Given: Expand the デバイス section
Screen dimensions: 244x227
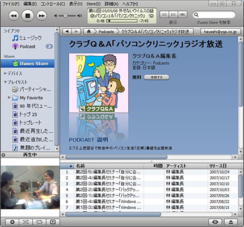Looking at the screenshot, I should pos(6,73).
